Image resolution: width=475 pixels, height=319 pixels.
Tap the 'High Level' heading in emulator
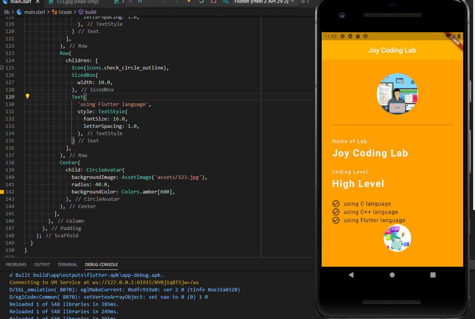[358, 183]
